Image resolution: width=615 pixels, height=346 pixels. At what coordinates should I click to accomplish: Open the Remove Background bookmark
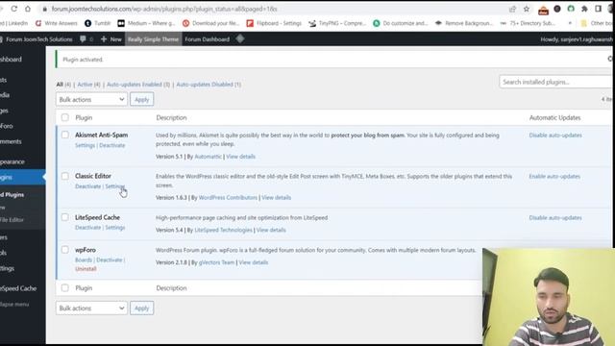pos(464,23)
